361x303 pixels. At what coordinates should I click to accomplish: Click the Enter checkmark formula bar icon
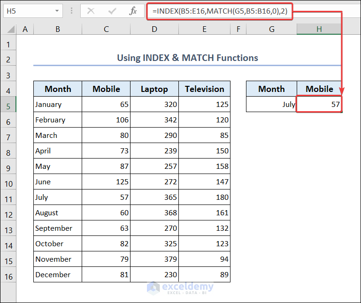coord(112,11)
